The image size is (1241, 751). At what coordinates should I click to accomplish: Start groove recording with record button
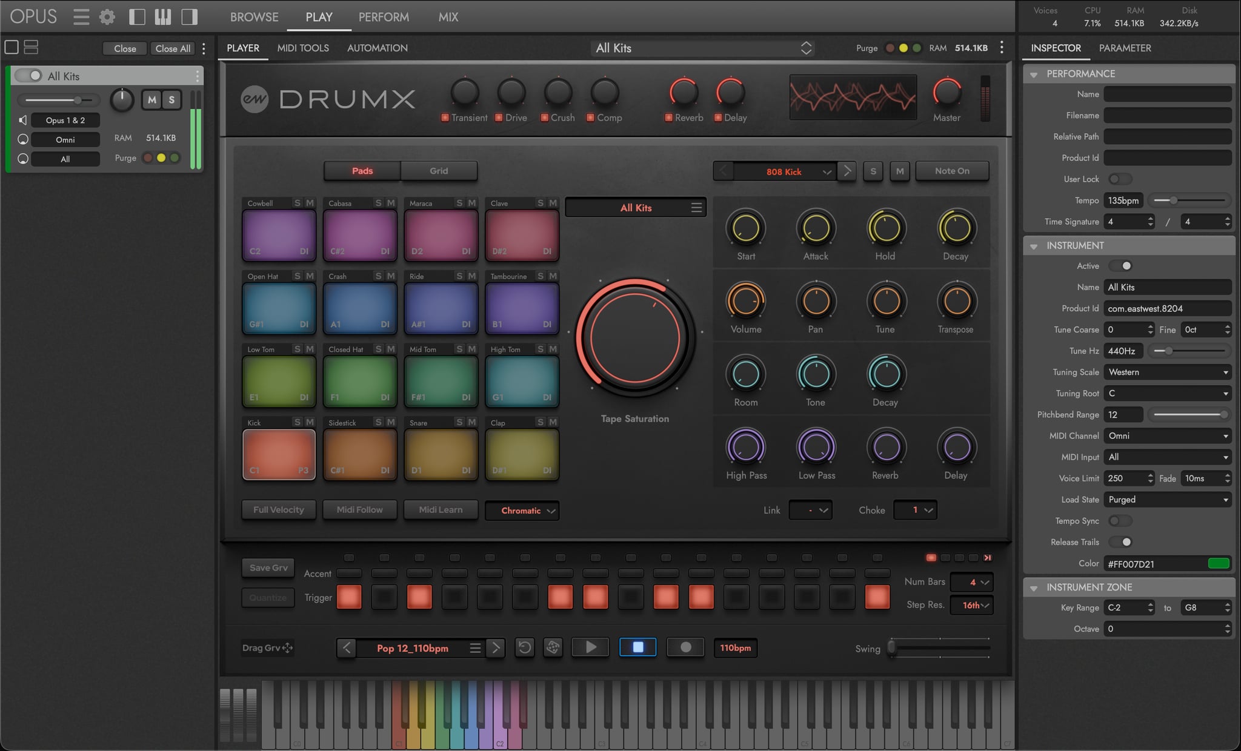tap(685, 647)
